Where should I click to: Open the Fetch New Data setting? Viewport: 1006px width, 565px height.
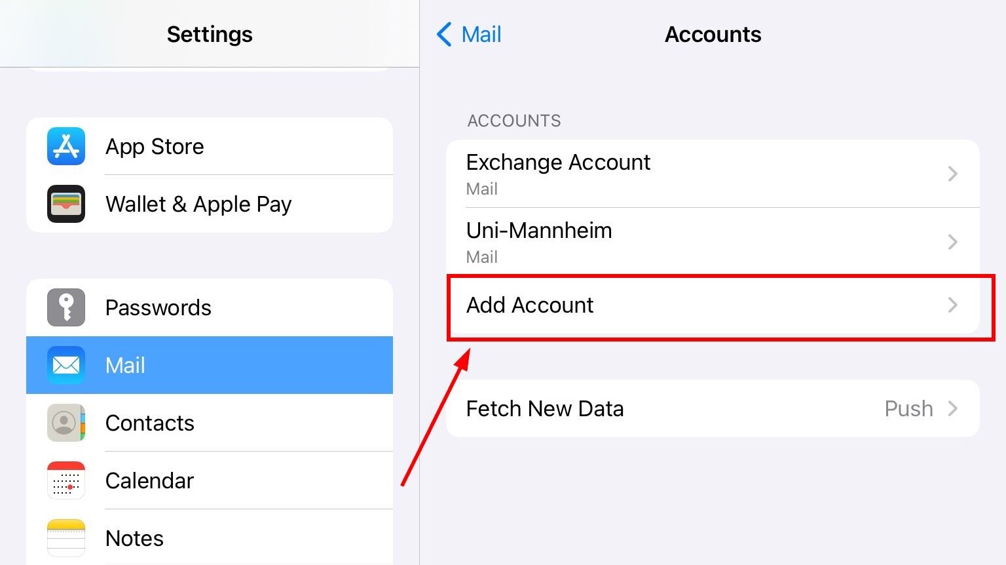pyautogui.click(x=713, y=408)
